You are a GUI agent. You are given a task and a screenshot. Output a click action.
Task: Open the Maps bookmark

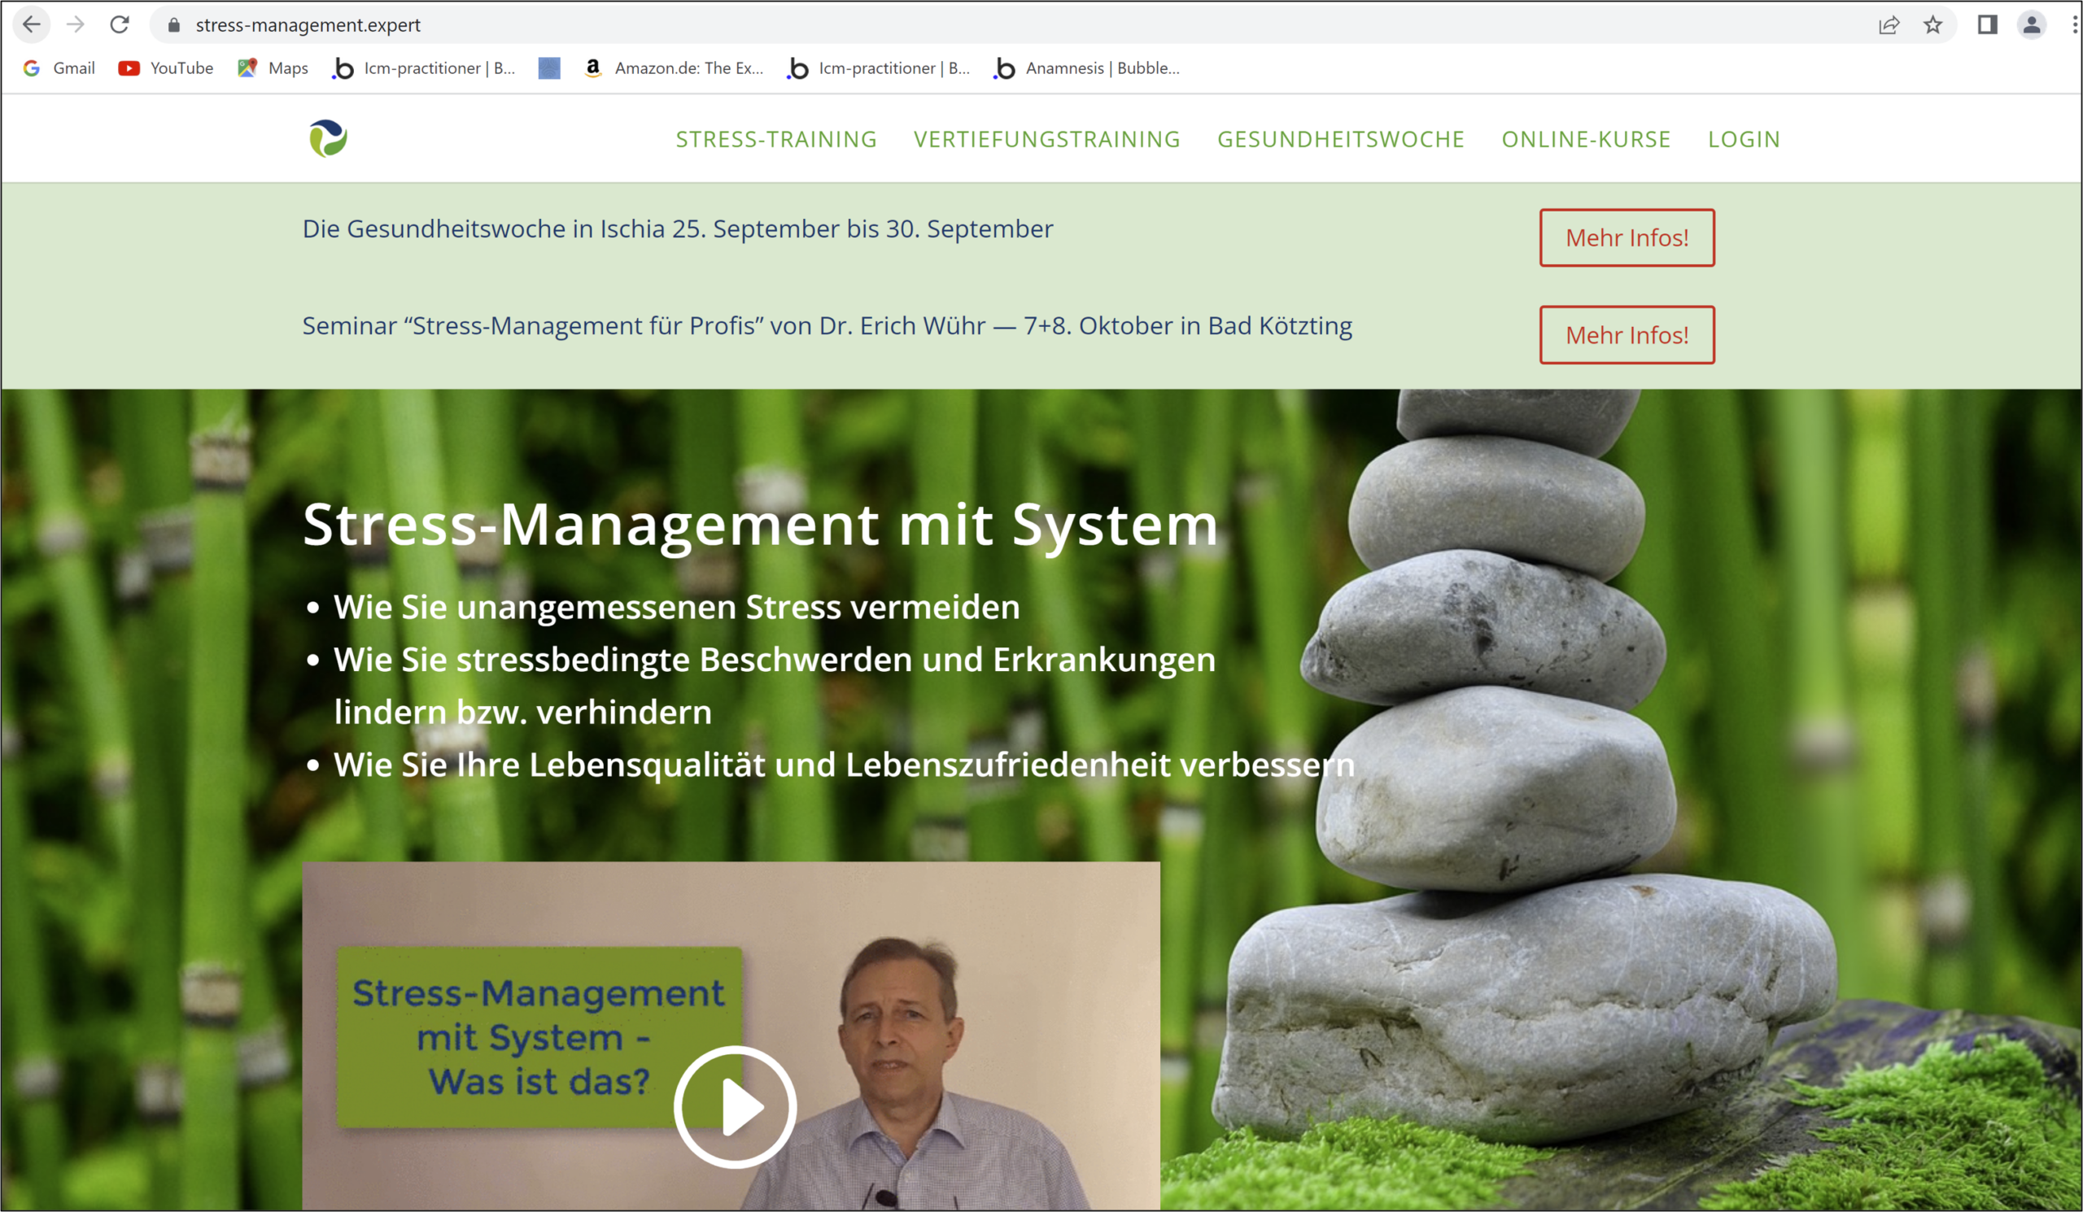tap(273, 68)
